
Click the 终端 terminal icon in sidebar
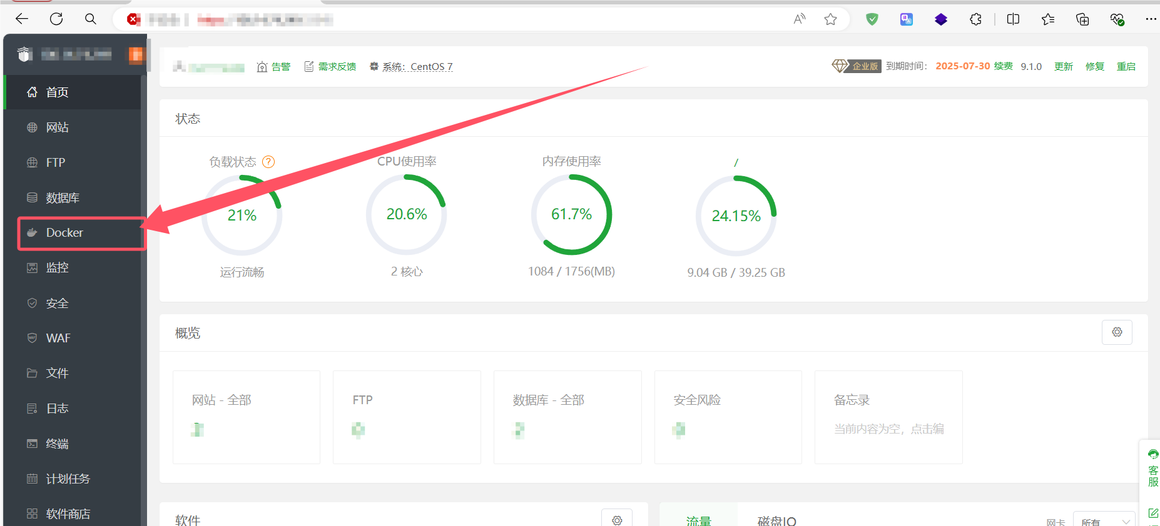coord(32,444)
